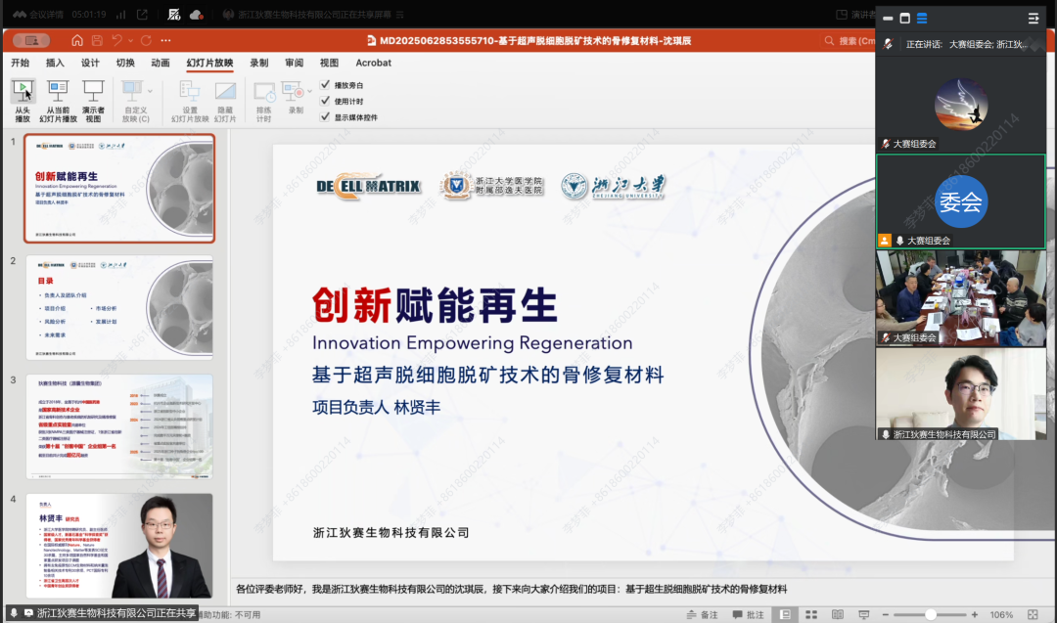
Task: Click the meeting room video tile
Action: coord(961,297)
